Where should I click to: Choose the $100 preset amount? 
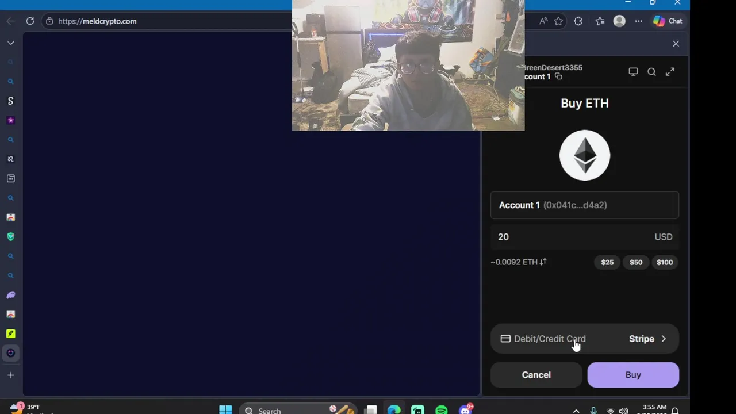click(x=665, y=262)
